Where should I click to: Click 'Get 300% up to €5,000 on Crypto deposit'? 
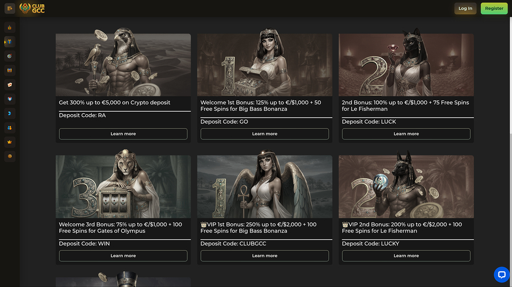click(x=114, y=103)
